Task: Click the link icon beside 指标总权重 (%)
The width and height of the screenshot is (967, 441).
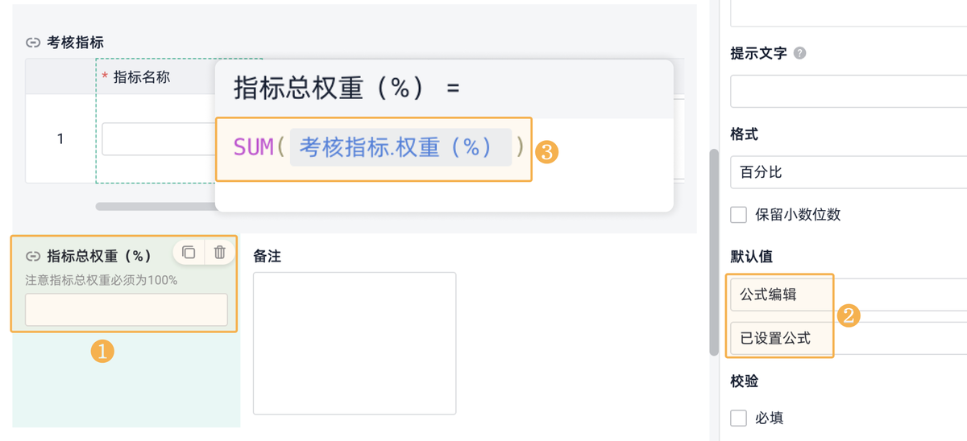Action: (x=33, y=257)
